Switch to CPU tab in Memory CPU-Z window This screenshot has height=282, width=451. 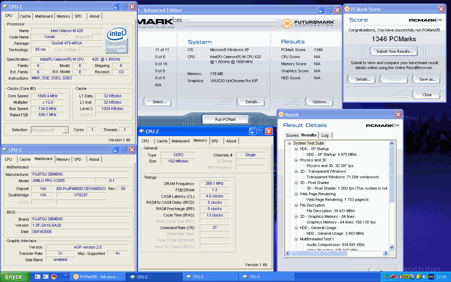pos(146,141)
